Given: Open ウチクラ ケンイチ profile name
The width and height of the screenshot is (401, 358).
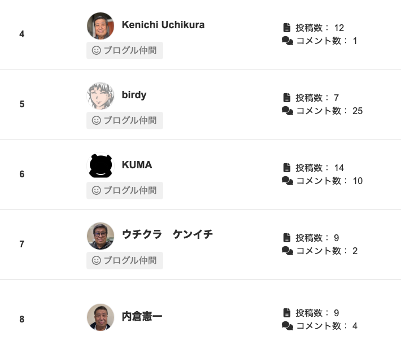Looking at the screenshot, I should pyautogui.click(x=167, y=234).
